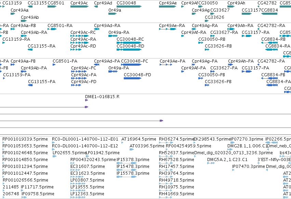This screenshot has width=291, height=199.
Task: Select the CG42782 gene label
Action: coord(267,3)
